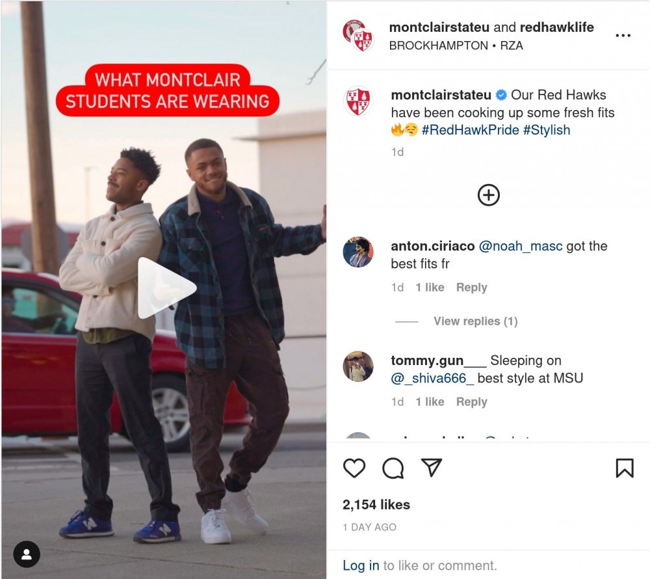Open the @_shiva666_ mention
The height and width of the screenshot is (579, 650).
[432, 378]
